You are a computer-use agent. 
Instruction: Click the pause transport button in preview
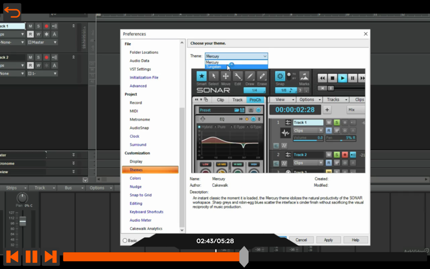tap(353, 78)
